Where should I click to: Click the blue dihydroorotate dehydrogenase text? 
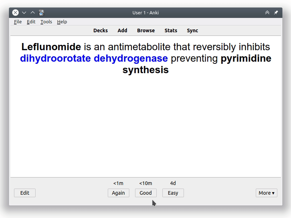click(94, 58)
